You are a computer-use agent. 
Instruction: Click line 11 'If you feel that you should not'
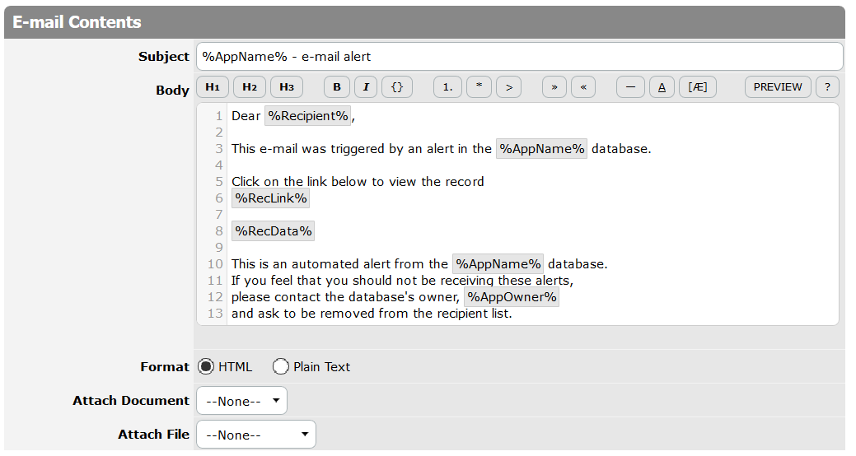click(402, 281)
